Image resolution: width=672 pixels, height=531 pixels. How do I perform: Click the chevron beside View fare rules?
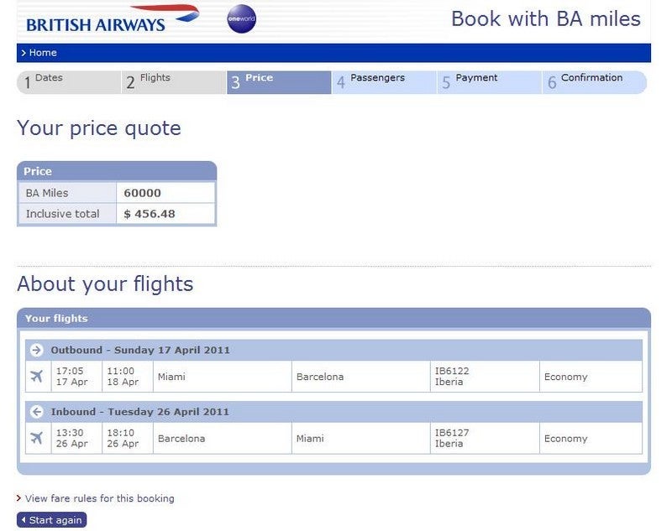(x=18, y=498)
